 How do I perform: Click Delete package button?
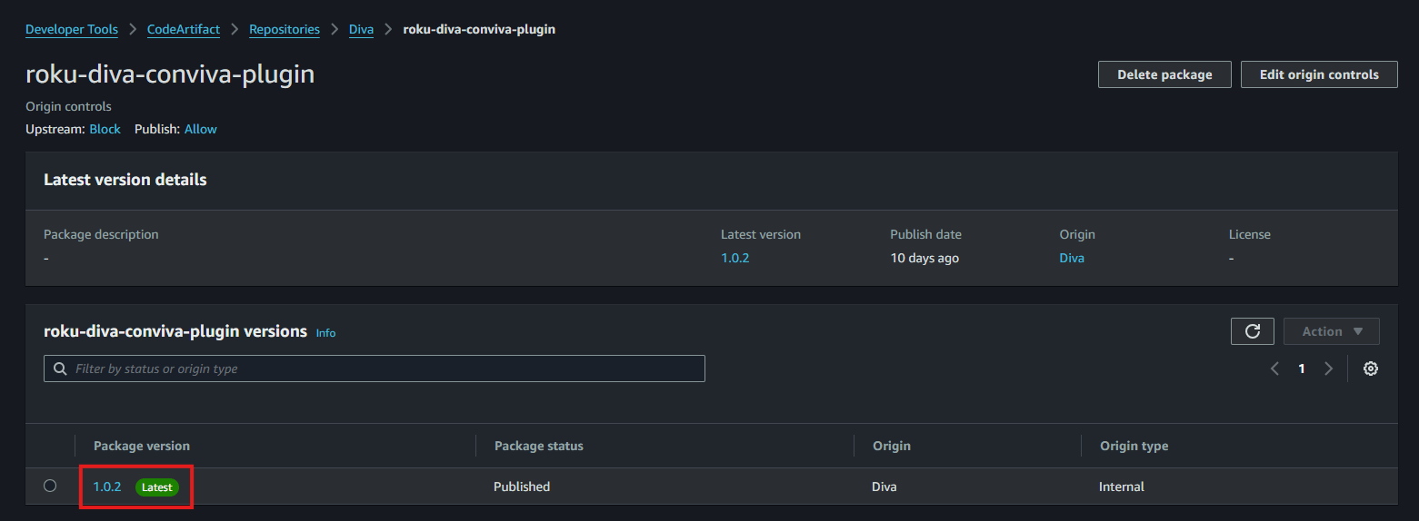1164,74
